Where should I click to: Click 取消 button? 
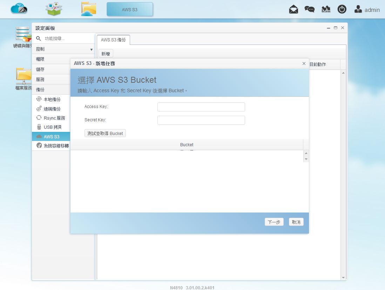[296, 222]
